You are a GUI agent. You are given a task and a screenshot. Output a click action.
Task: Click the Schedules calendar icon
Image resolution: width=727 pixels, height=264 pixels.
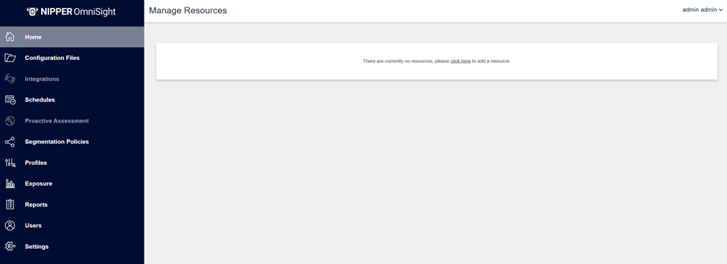click(10, 100)
